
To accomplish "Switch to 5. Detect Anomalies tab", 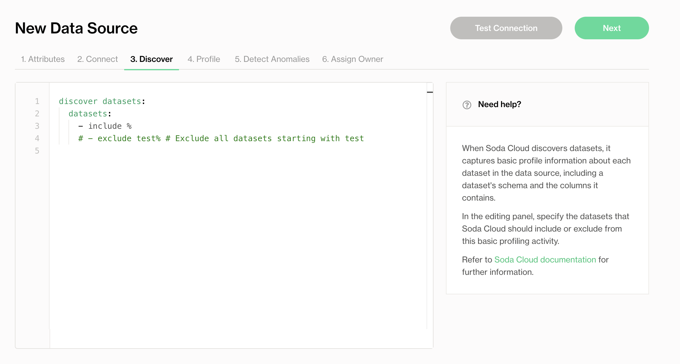I will tap(272, 59).
